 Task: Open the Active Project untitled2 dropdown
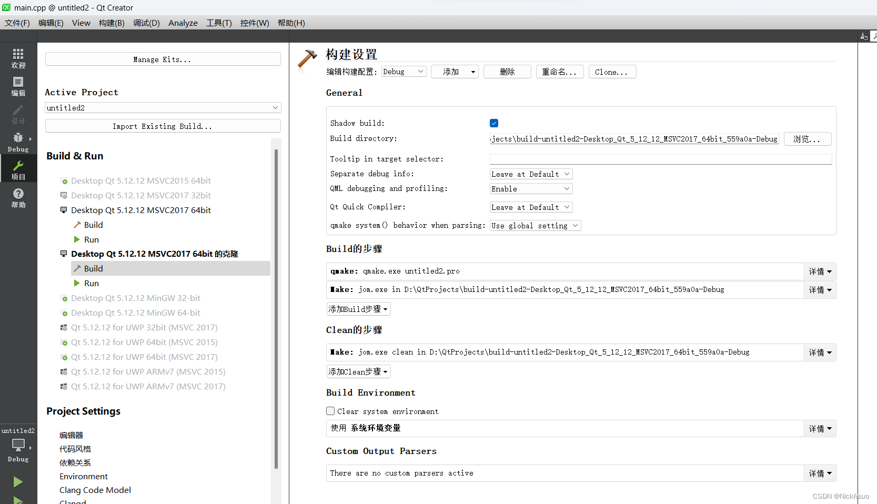click(163, 108)
